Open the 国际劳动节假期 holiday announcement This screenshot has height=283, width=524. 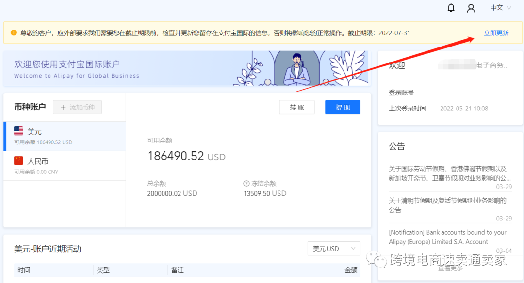coord(450,173)
